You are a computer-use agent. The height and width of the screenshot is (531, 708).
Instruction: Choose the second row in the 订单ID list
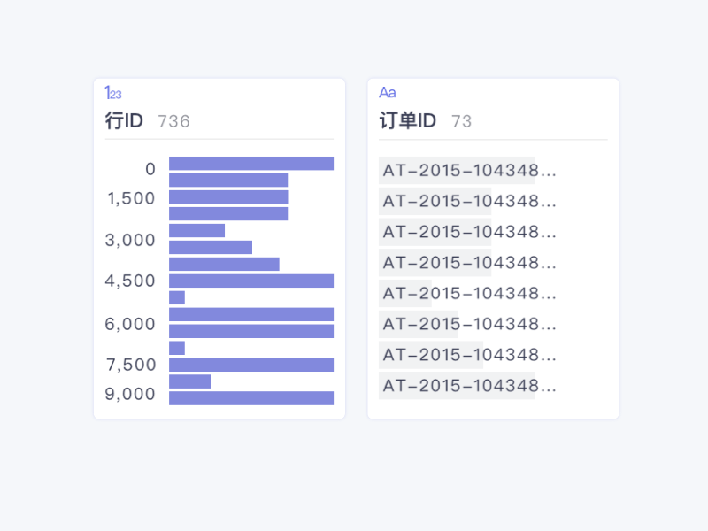click(x=469, y=201)
